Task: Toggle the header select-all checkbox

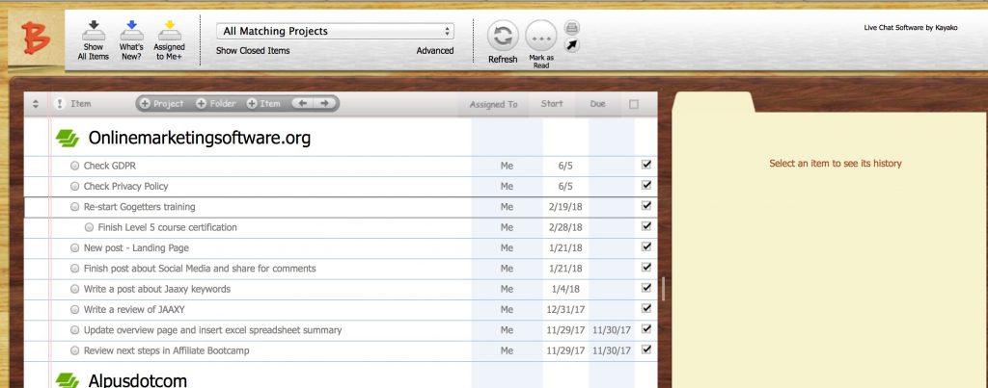Action: tap(634, 104)
